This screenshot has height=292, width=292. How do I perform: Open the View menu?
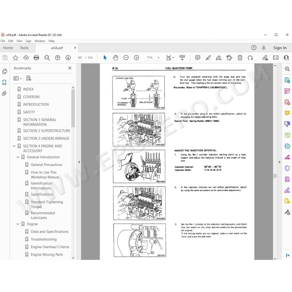19,41
